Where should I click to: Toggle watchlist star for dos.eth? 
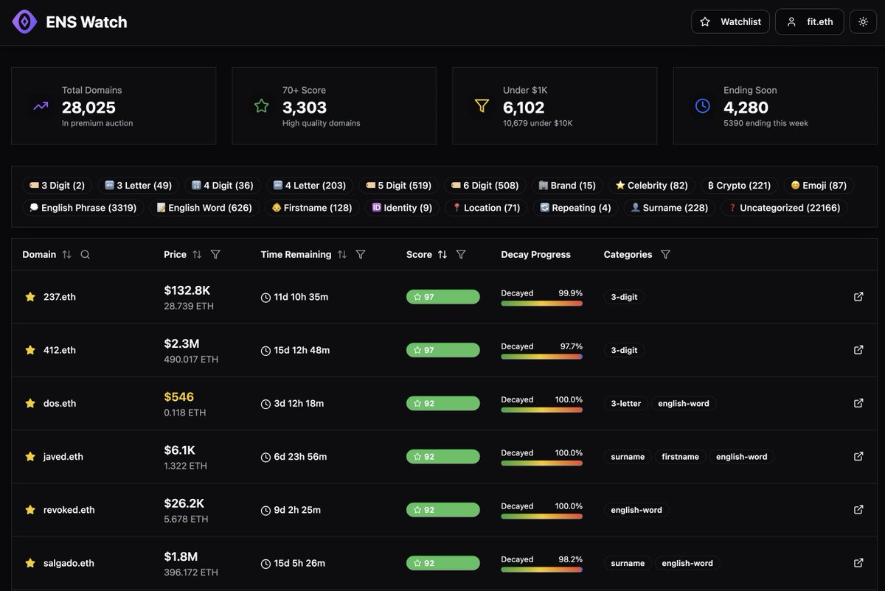pyautogui.click(x=30, y=403)
